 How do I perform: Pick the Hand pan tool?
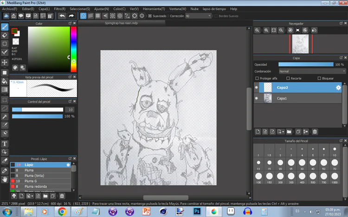click(5, 179)
